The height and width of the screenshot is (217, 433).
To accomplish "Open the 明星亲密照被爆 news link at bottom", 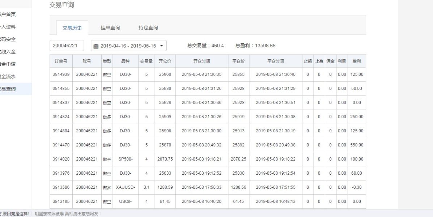I will (x=68, y=214).
